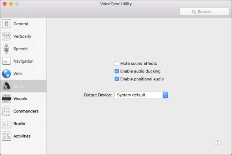Open the Activities category icon
This screenshot has height=155, width=232.
click(6, 136)
